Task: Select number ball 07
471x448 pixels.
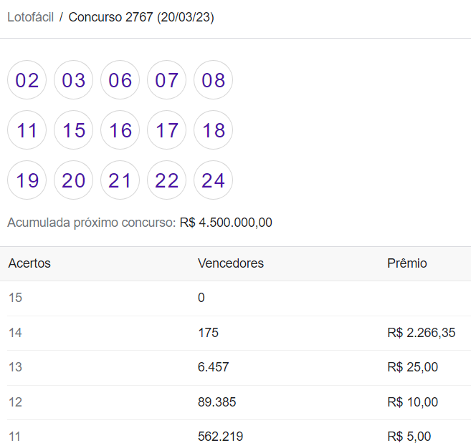Action: click(166, 79)
